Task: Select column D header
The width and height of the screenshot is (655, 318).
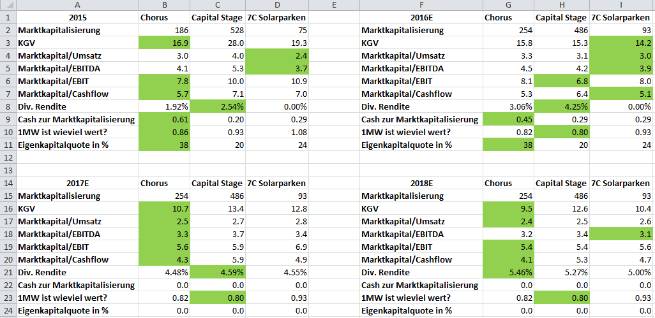Action: [277, 6]
